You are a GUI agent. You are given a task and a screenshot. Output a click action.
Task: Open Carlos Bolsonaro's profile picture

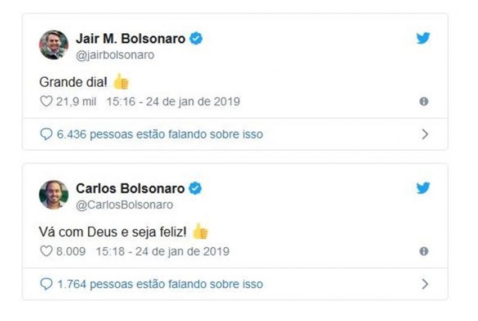click(x=53, y=195)
